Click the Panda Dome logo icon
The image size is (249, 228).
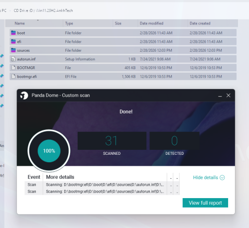[x=24, y=96]
